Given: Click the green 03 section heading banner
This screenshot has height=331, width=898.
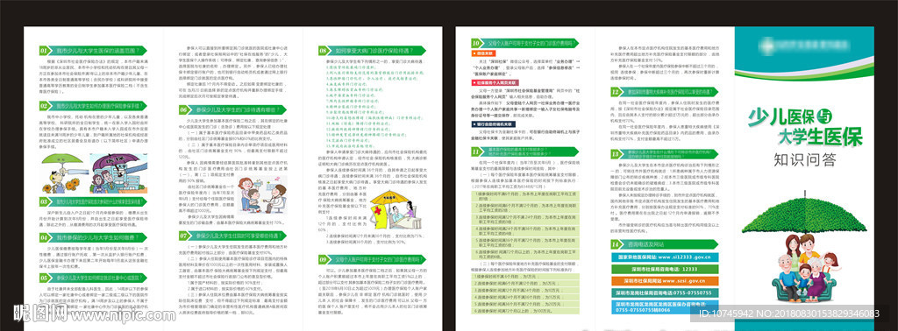Looking at the screenshot, I should [x=93, y=201].
